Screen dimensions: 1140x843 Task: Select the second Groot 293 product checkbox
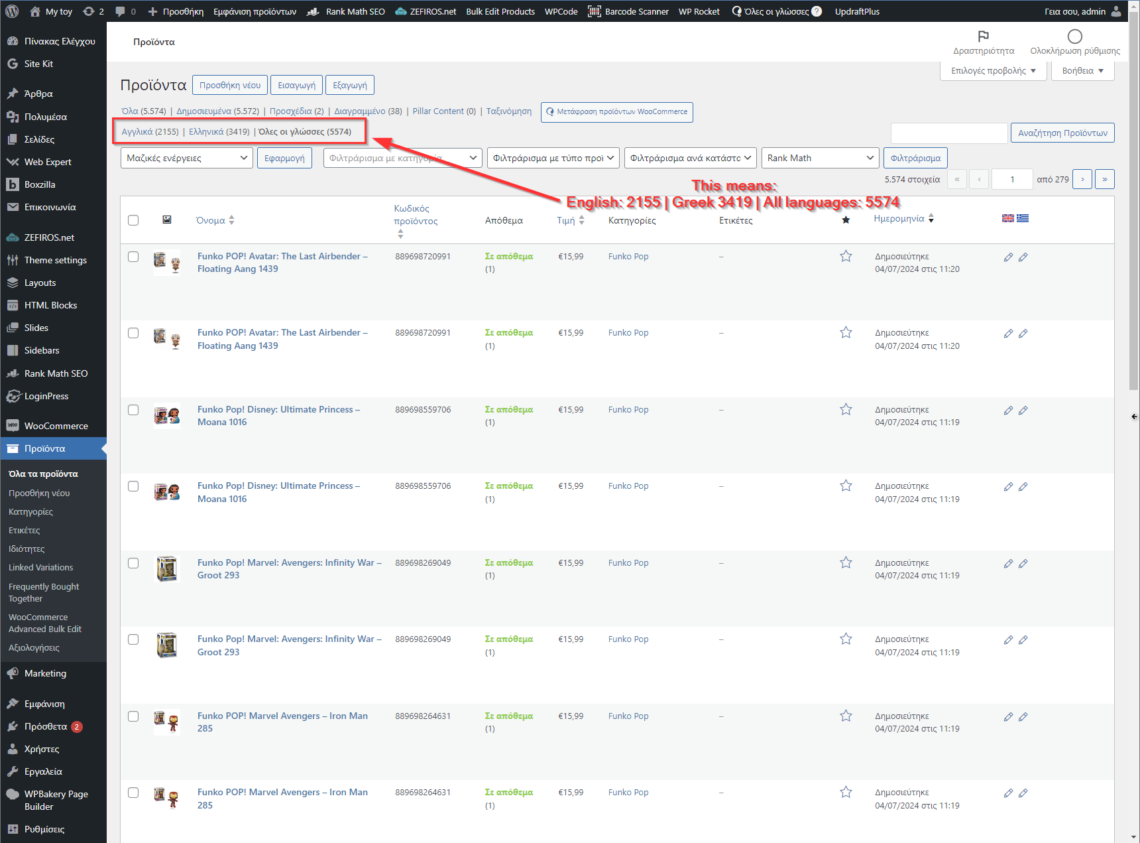click(133, 639)
